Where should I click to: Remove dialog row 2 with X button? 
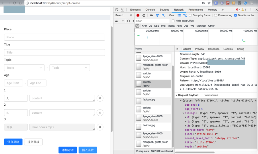[x=100, y=113]
